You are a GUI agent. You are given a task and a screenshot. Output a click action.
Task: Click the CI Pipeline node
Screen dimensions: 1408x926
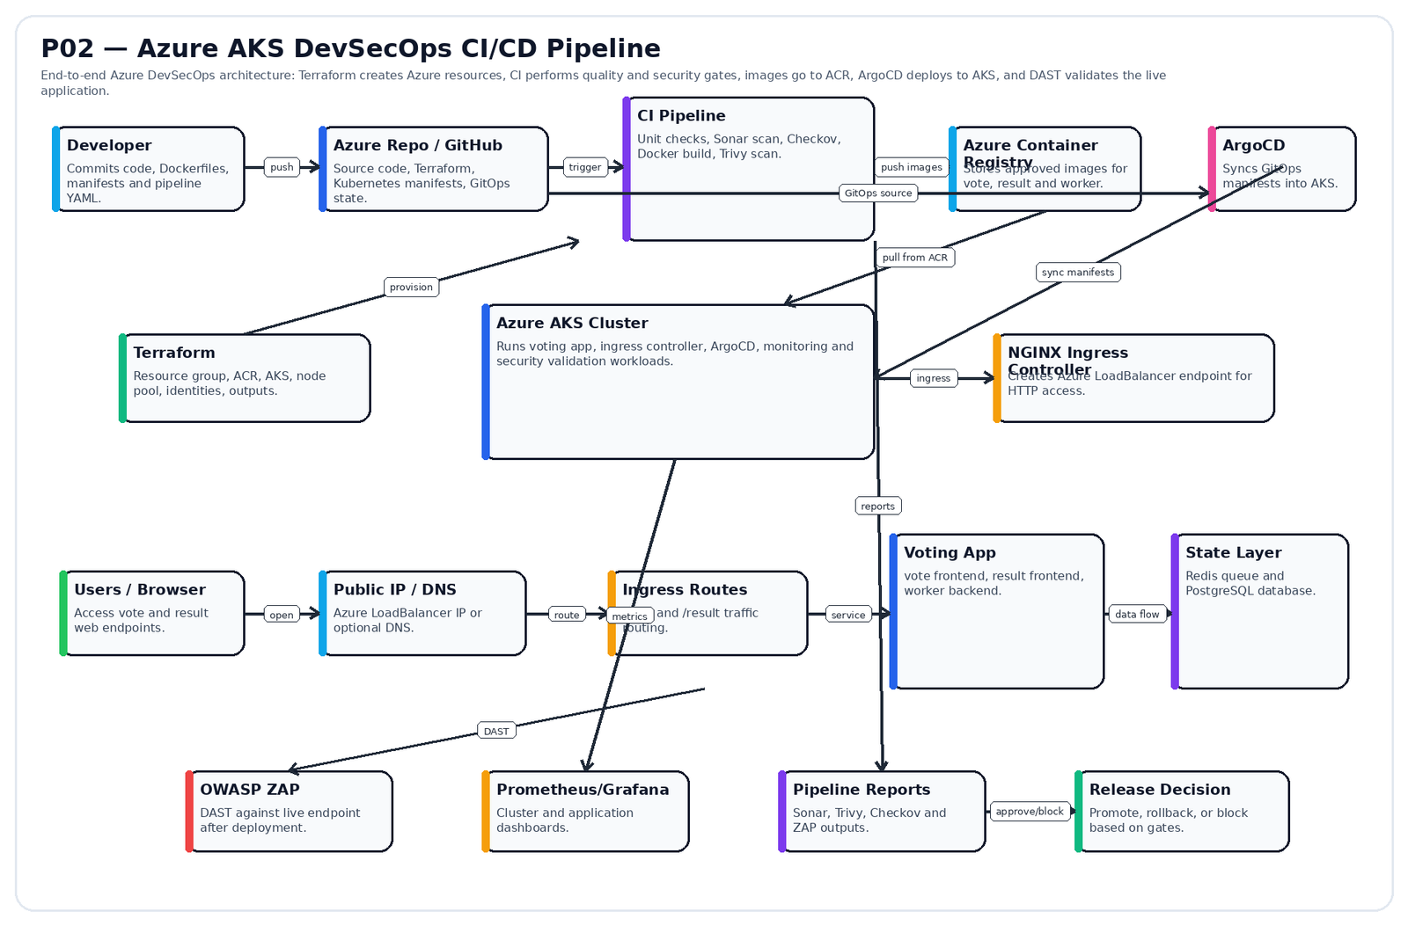click(x=749, y=169)
